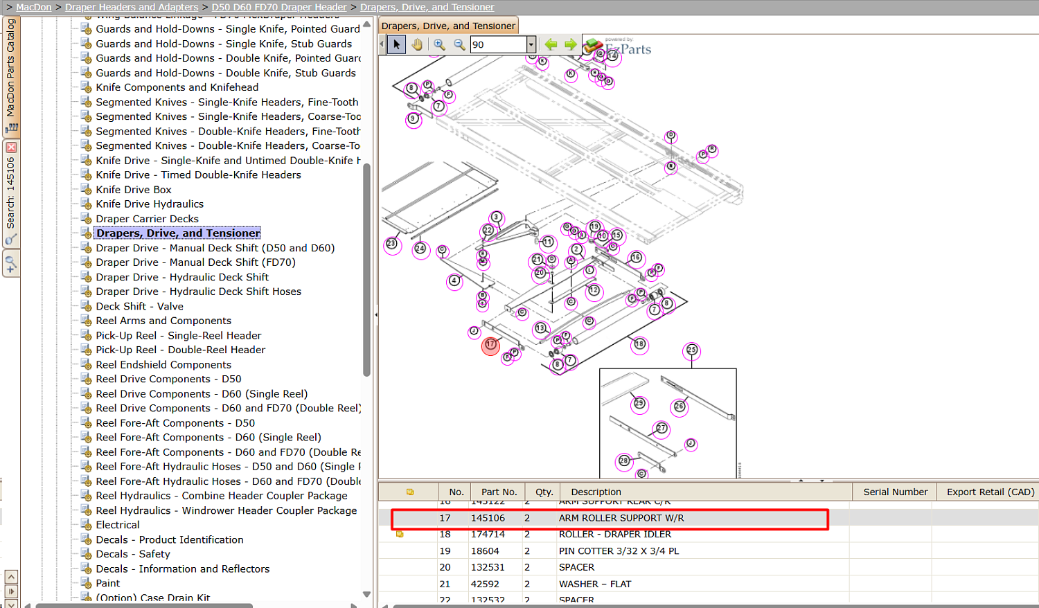Select PIN COTTER 3/32 X 3/4 PL row
The image size is (1039, 608).
(619, 551)
